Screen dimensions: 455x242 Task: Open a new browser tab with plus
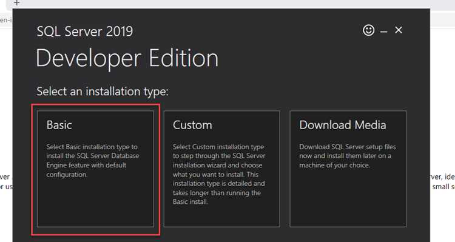[x=17, y=3]
